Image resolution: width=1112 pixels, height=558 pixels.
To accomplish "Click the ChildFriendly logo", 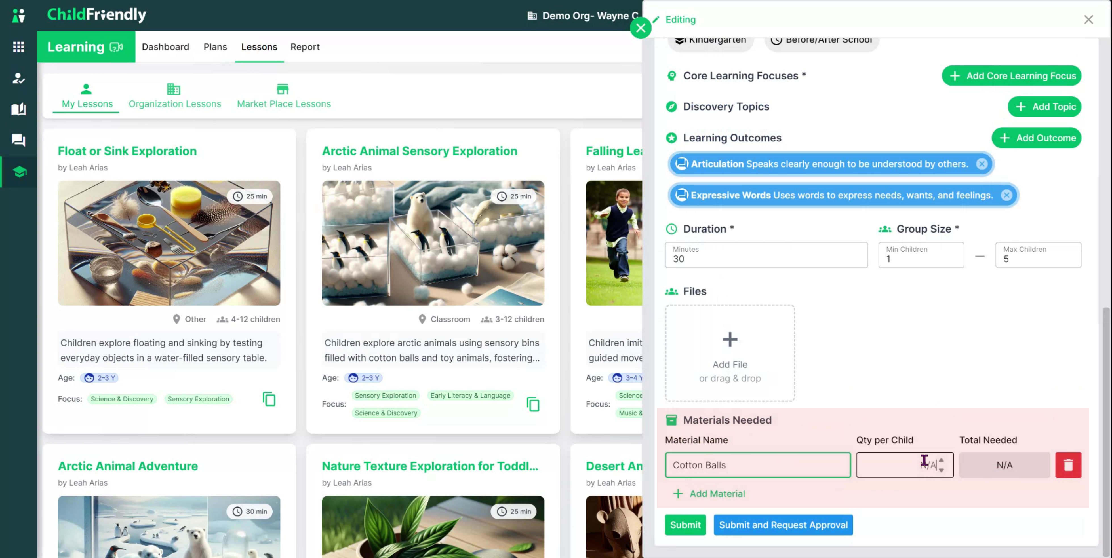I will pyautogui.click(x=97, y=15).
